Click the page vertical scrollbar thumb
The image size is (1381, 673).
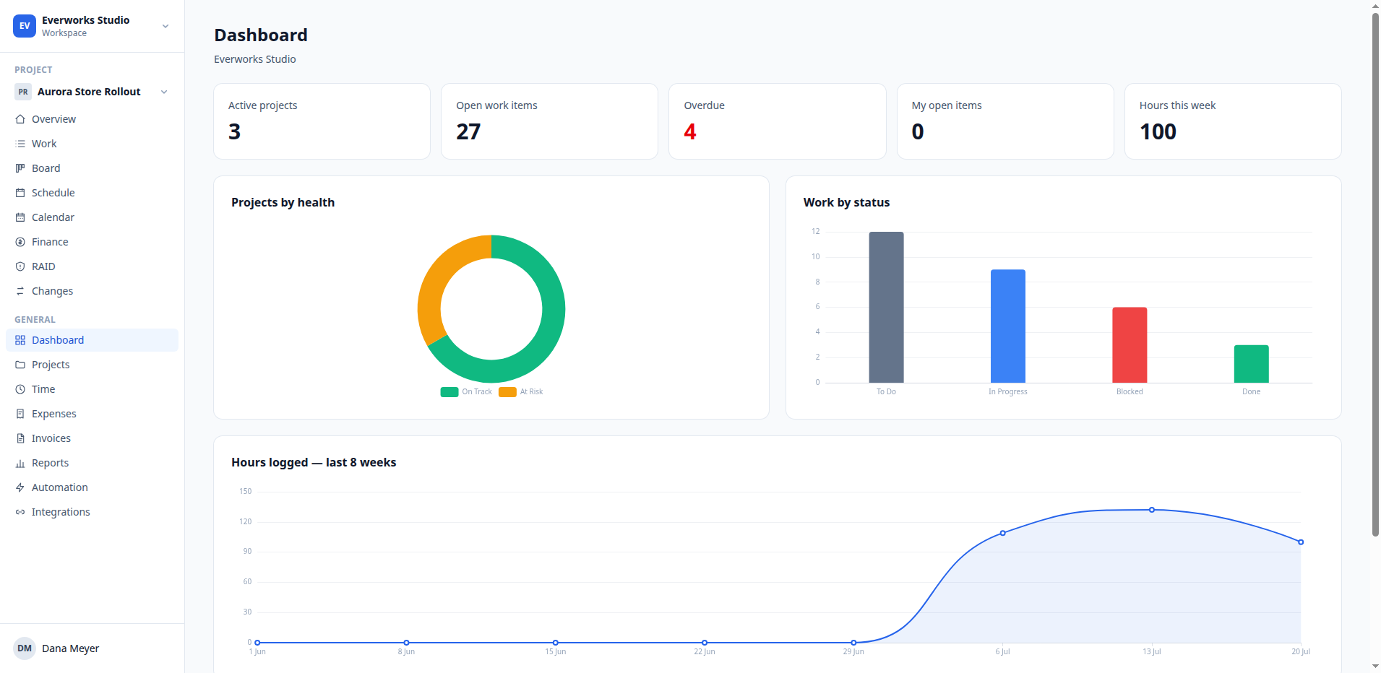1375,274
